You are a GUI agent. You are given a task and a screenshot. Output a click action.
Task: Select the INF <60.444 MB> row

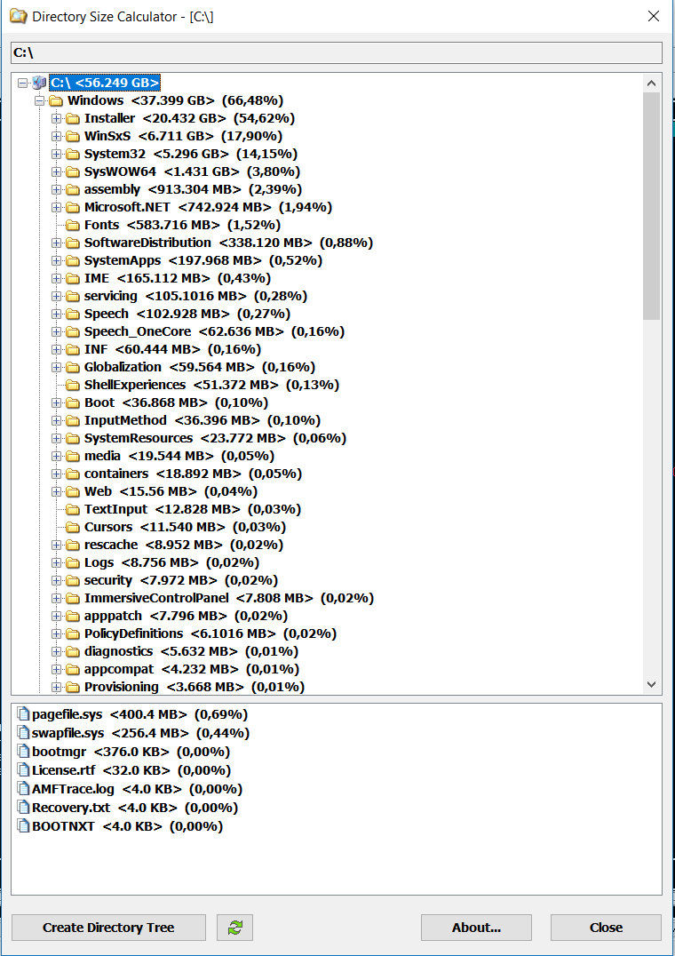(x=172, y=349)
